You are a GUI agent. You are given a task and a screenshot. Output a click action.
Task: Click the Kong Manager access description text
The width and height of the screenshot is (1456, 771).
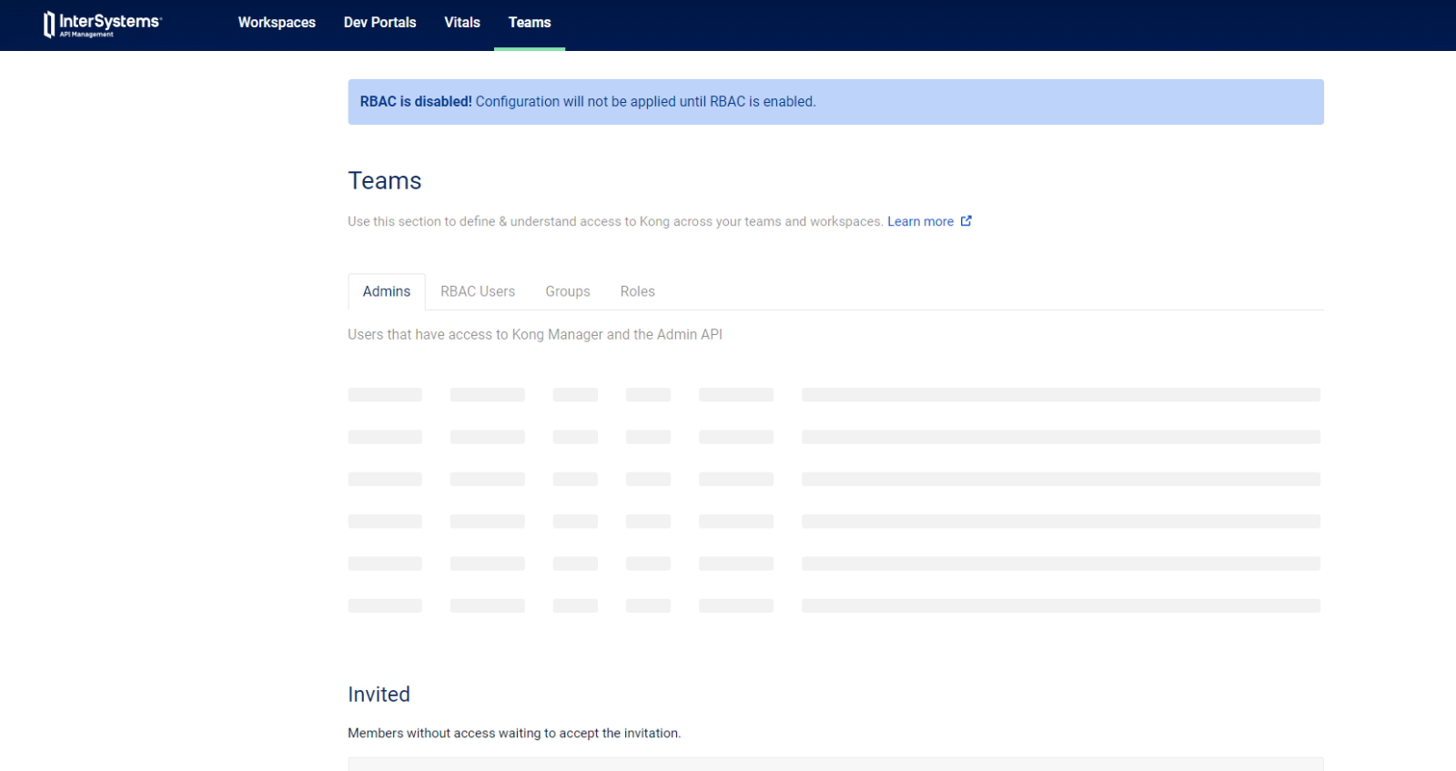tap(534, 335)
